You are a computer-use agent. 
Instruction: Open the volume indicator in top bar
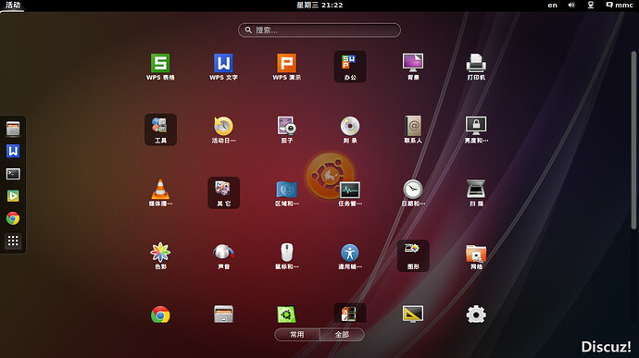coord(571,5)
